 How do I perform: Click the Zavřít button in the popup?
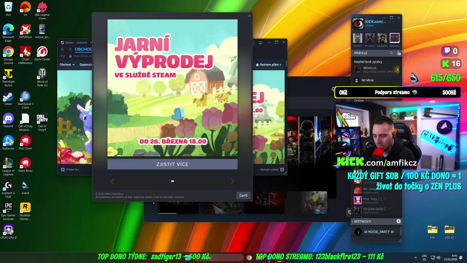[x=243, y=195]
